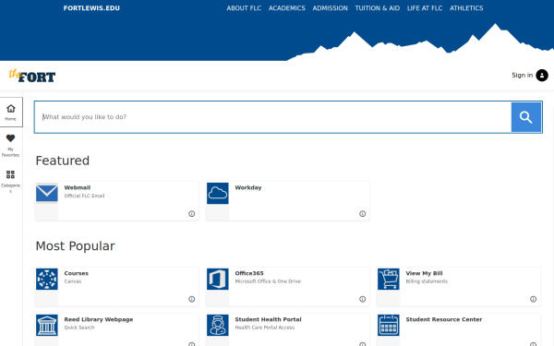Click the Office365 icon
Image resolution: width=554 pixels, height=346 pixels.
point(218,279)
